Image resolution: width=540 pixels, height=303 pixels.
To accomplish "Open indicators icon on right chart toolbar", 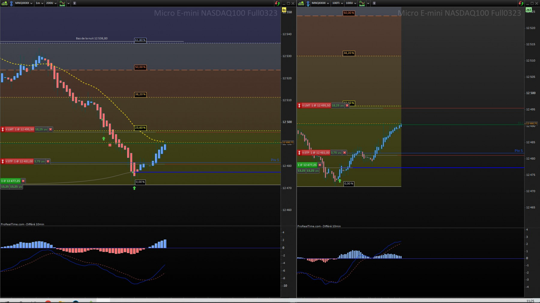I will (x=362, y=3).
